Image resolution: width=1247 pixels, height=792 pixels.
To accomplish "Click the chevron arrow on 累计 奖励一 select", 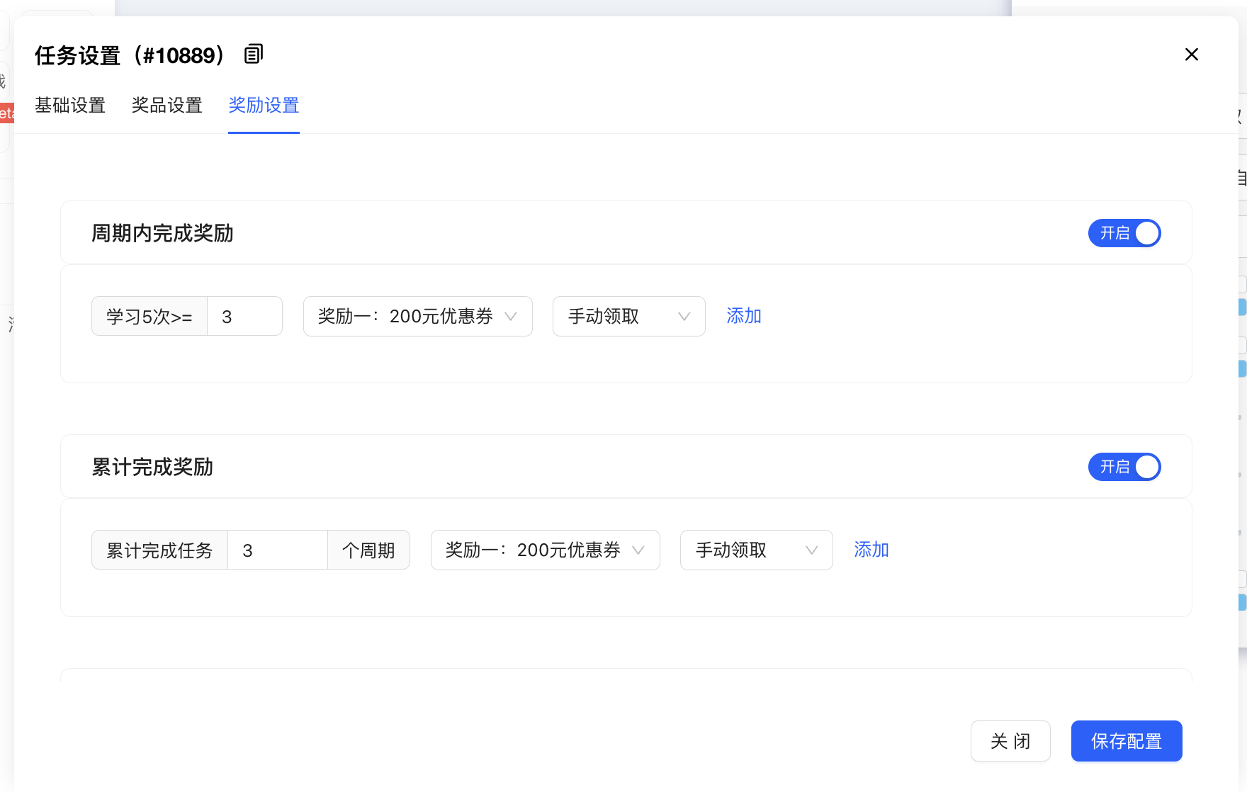I will (x=638, y=550).
